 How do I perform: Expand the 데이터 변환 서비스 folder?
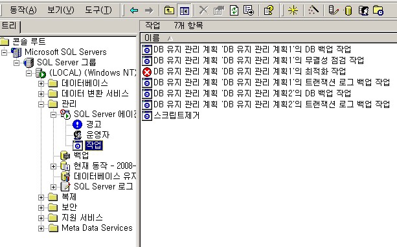(41, 94)
